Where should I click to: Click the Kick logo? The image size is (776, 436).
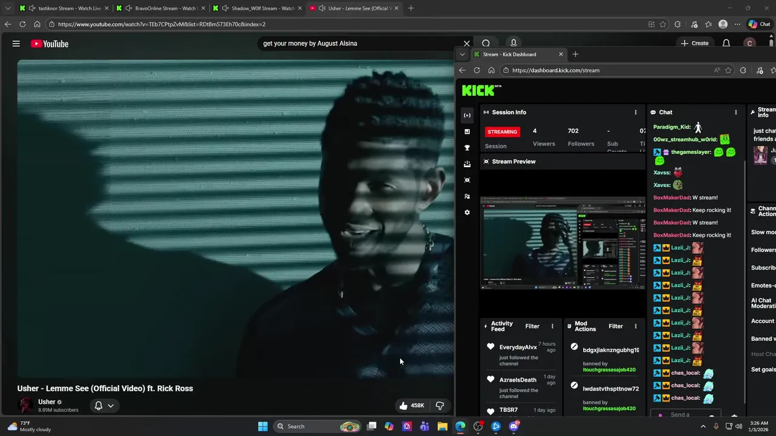481,90
